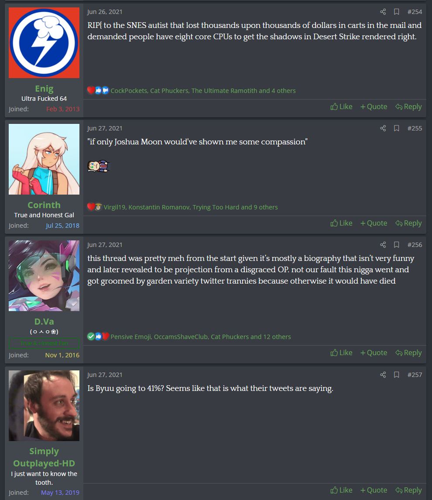Open Enig's user profile name
432x500 pixels.
click(45, 88)
